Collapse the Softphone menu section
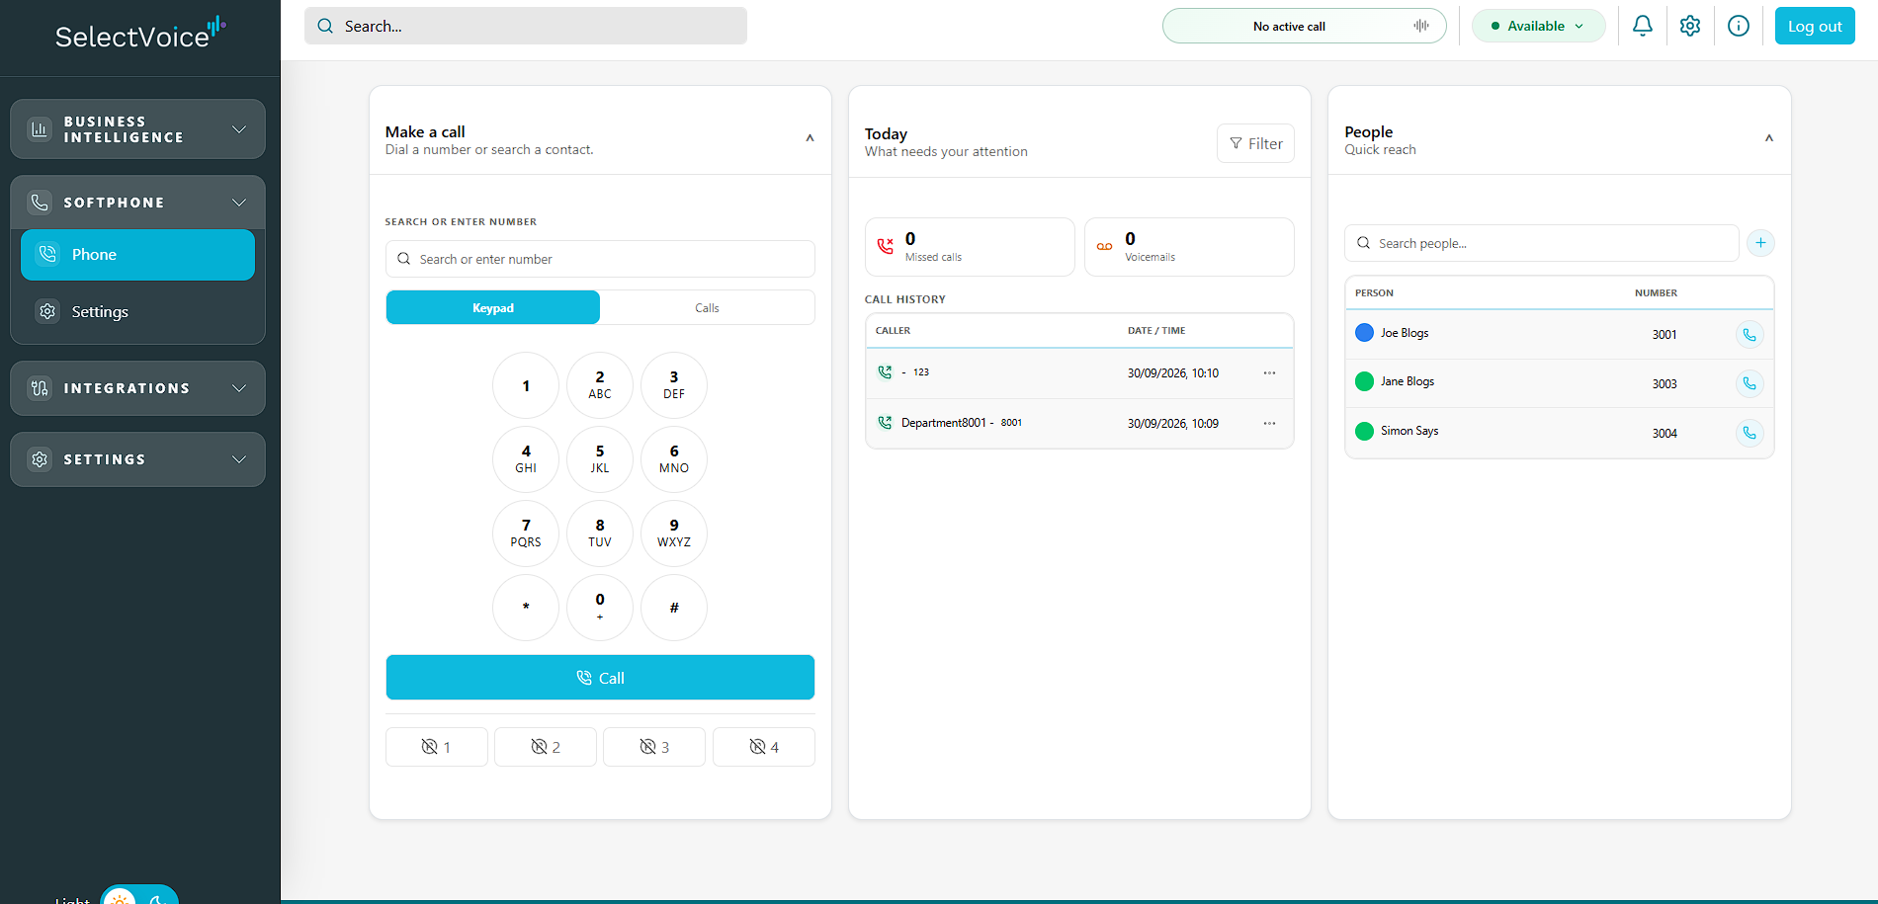The image size is (1878, 904). click(x=137, y=203)
